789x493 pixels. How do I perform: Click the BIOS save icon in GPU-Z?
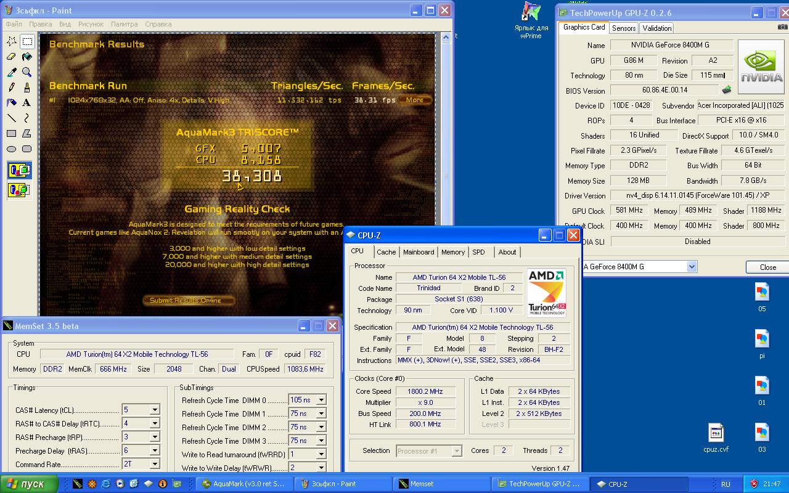tap(727, 90)
